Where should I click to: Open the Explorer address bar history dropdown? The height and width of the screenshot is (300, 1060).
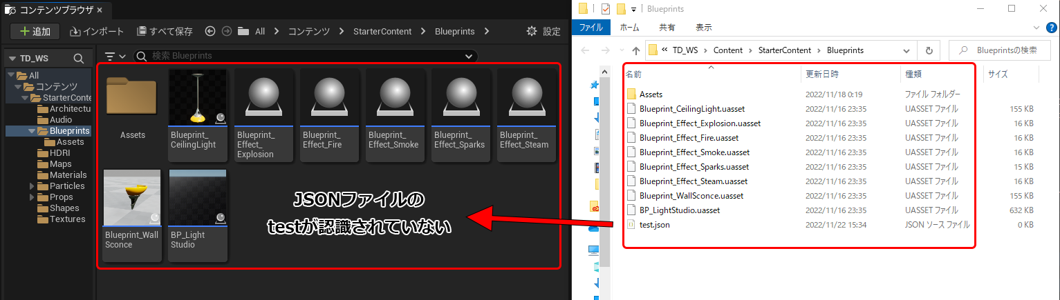point(906,50)
